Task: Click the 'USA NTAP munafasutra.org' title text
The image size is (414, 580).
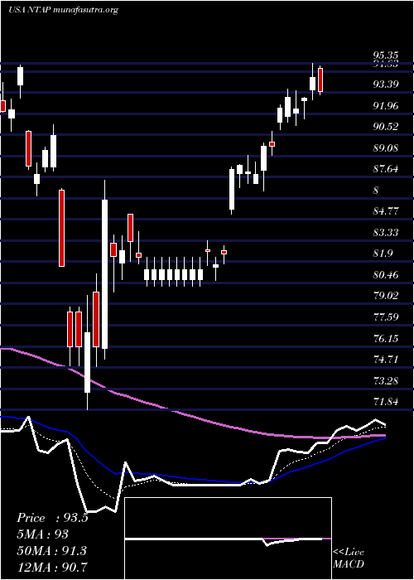Action: 63,10
